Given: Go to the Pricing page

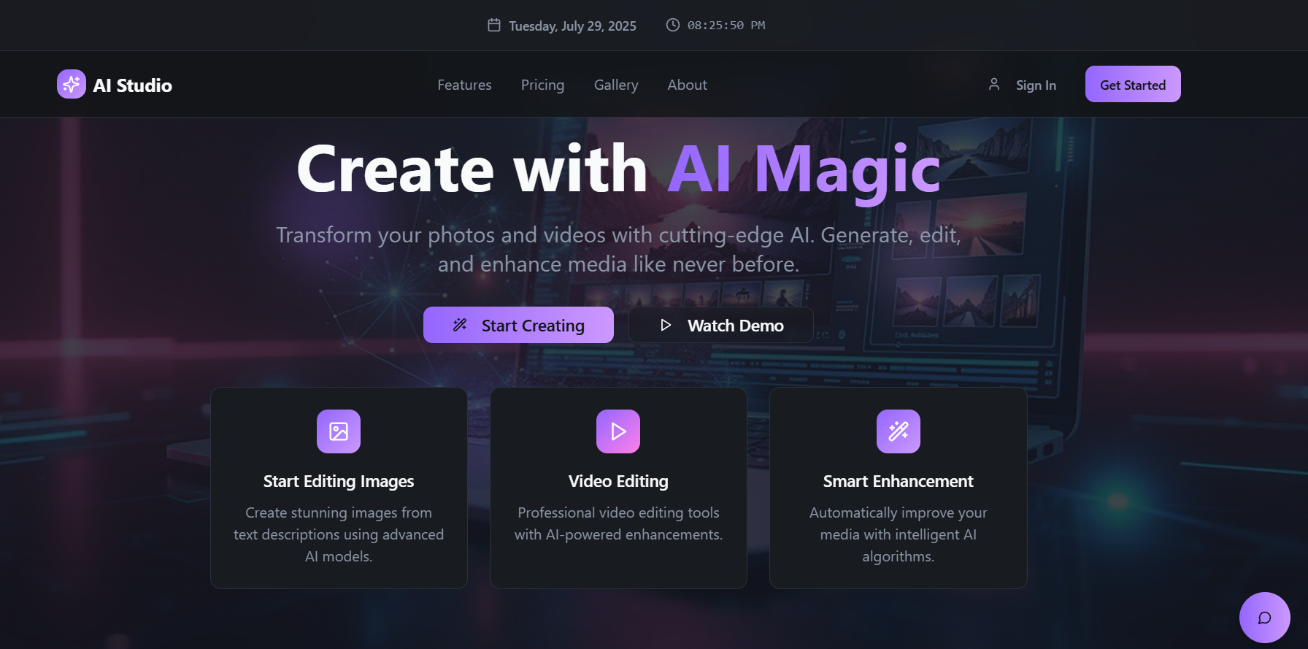Looking at the screenshot, I should [x=542, y=85].
